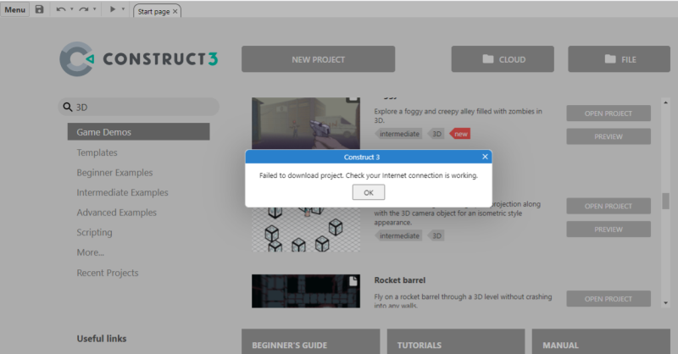
Task: Click the scrollbar down arrow
Action: coord(665,303)
